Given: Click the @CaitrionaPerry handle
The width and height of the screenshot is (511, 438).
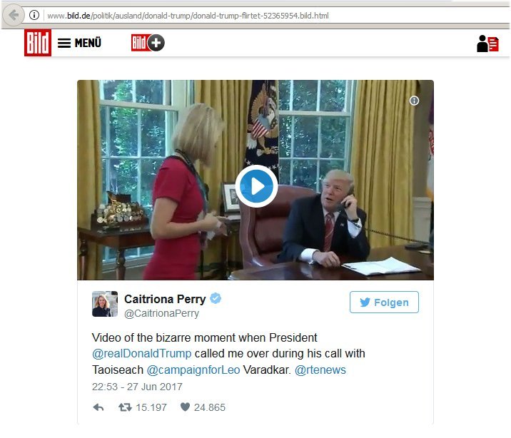Looking at the screenshot, I should [161, 313].
